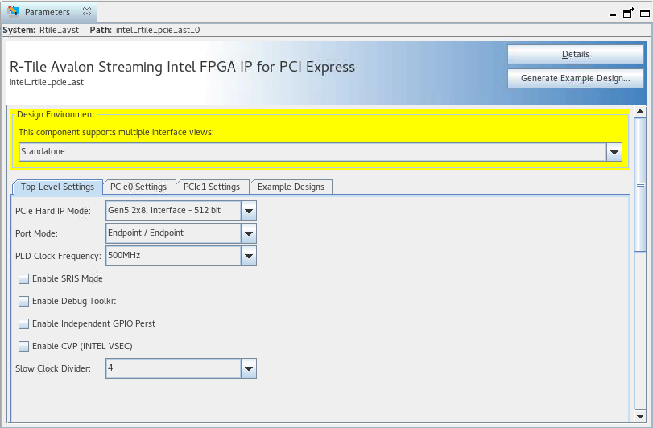
Task: Click 'This component supports multiple interface views:' text
Action: pos(116,132)
